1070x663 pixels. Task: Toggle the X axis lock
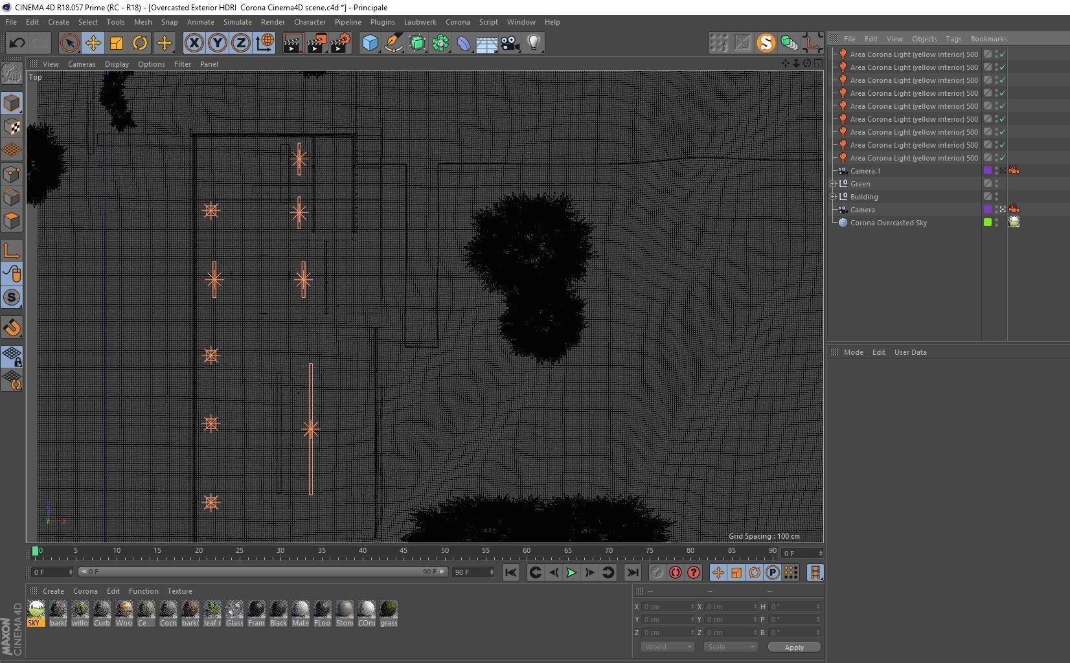pos(194,43)
